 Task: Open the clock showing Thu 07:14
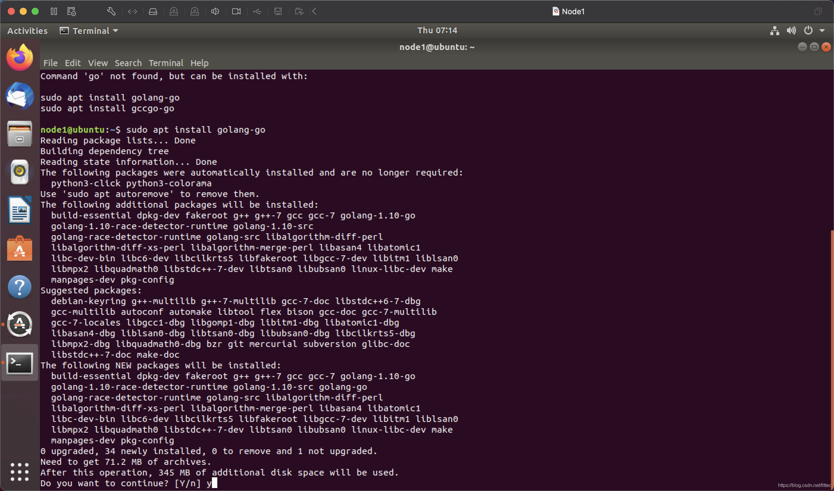pos(437,30)
